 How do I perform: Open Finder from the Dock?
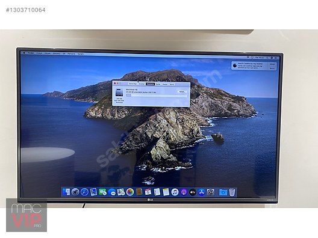click(x=66, y=192)
